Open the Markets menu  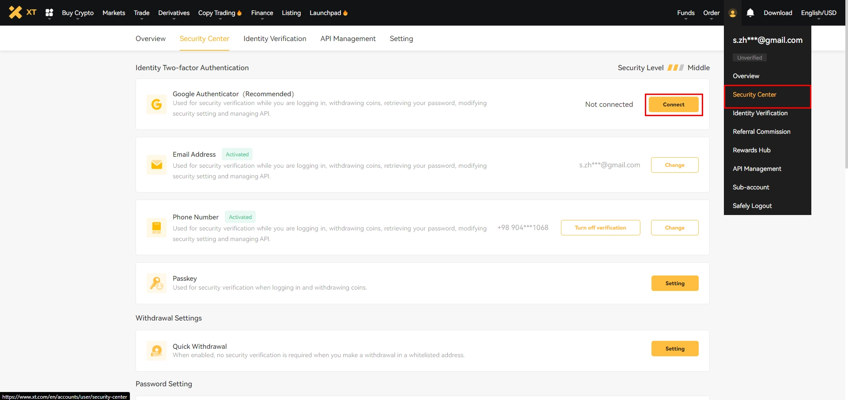[114, 13]
